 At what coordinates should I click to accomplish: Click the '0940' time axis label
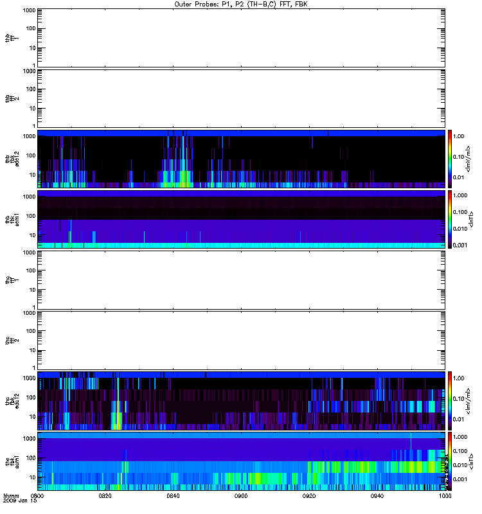[377, 495]
